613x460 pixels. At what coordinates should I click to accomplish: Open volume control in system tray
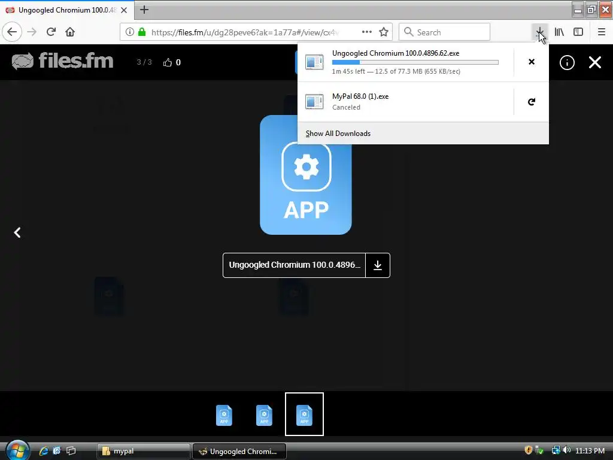coord(567,450)
